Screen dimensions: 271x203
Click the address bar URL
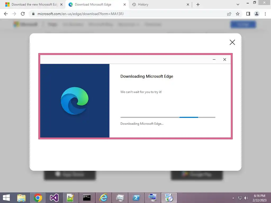(x=80, y=14)
